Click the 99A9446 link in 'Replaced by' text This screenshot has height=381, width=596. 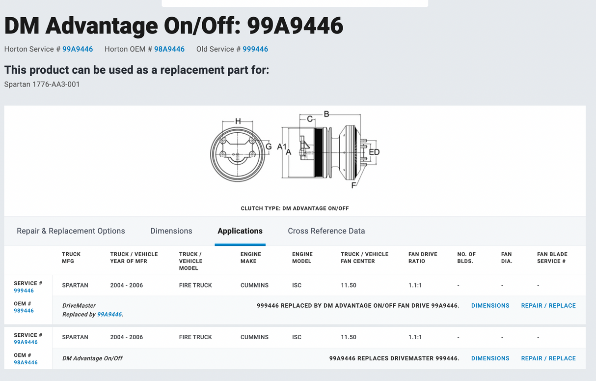coord(109,314)
